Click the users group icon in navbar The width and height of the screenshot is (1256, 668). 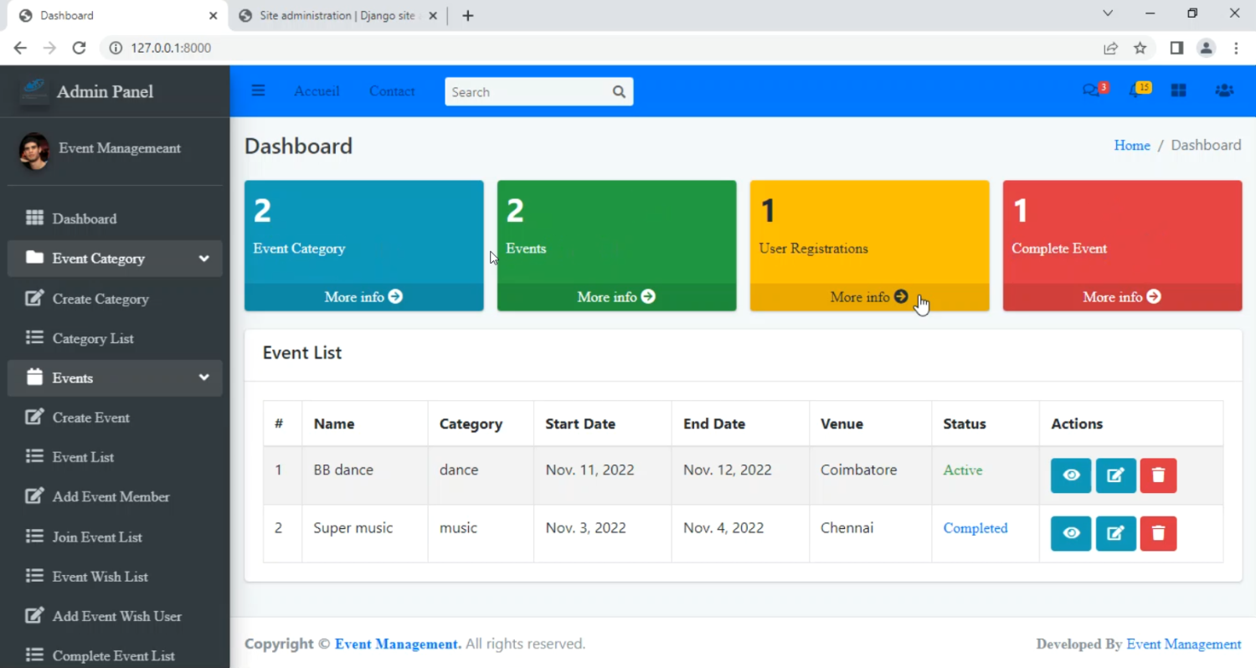click(x=1223, y=90)
